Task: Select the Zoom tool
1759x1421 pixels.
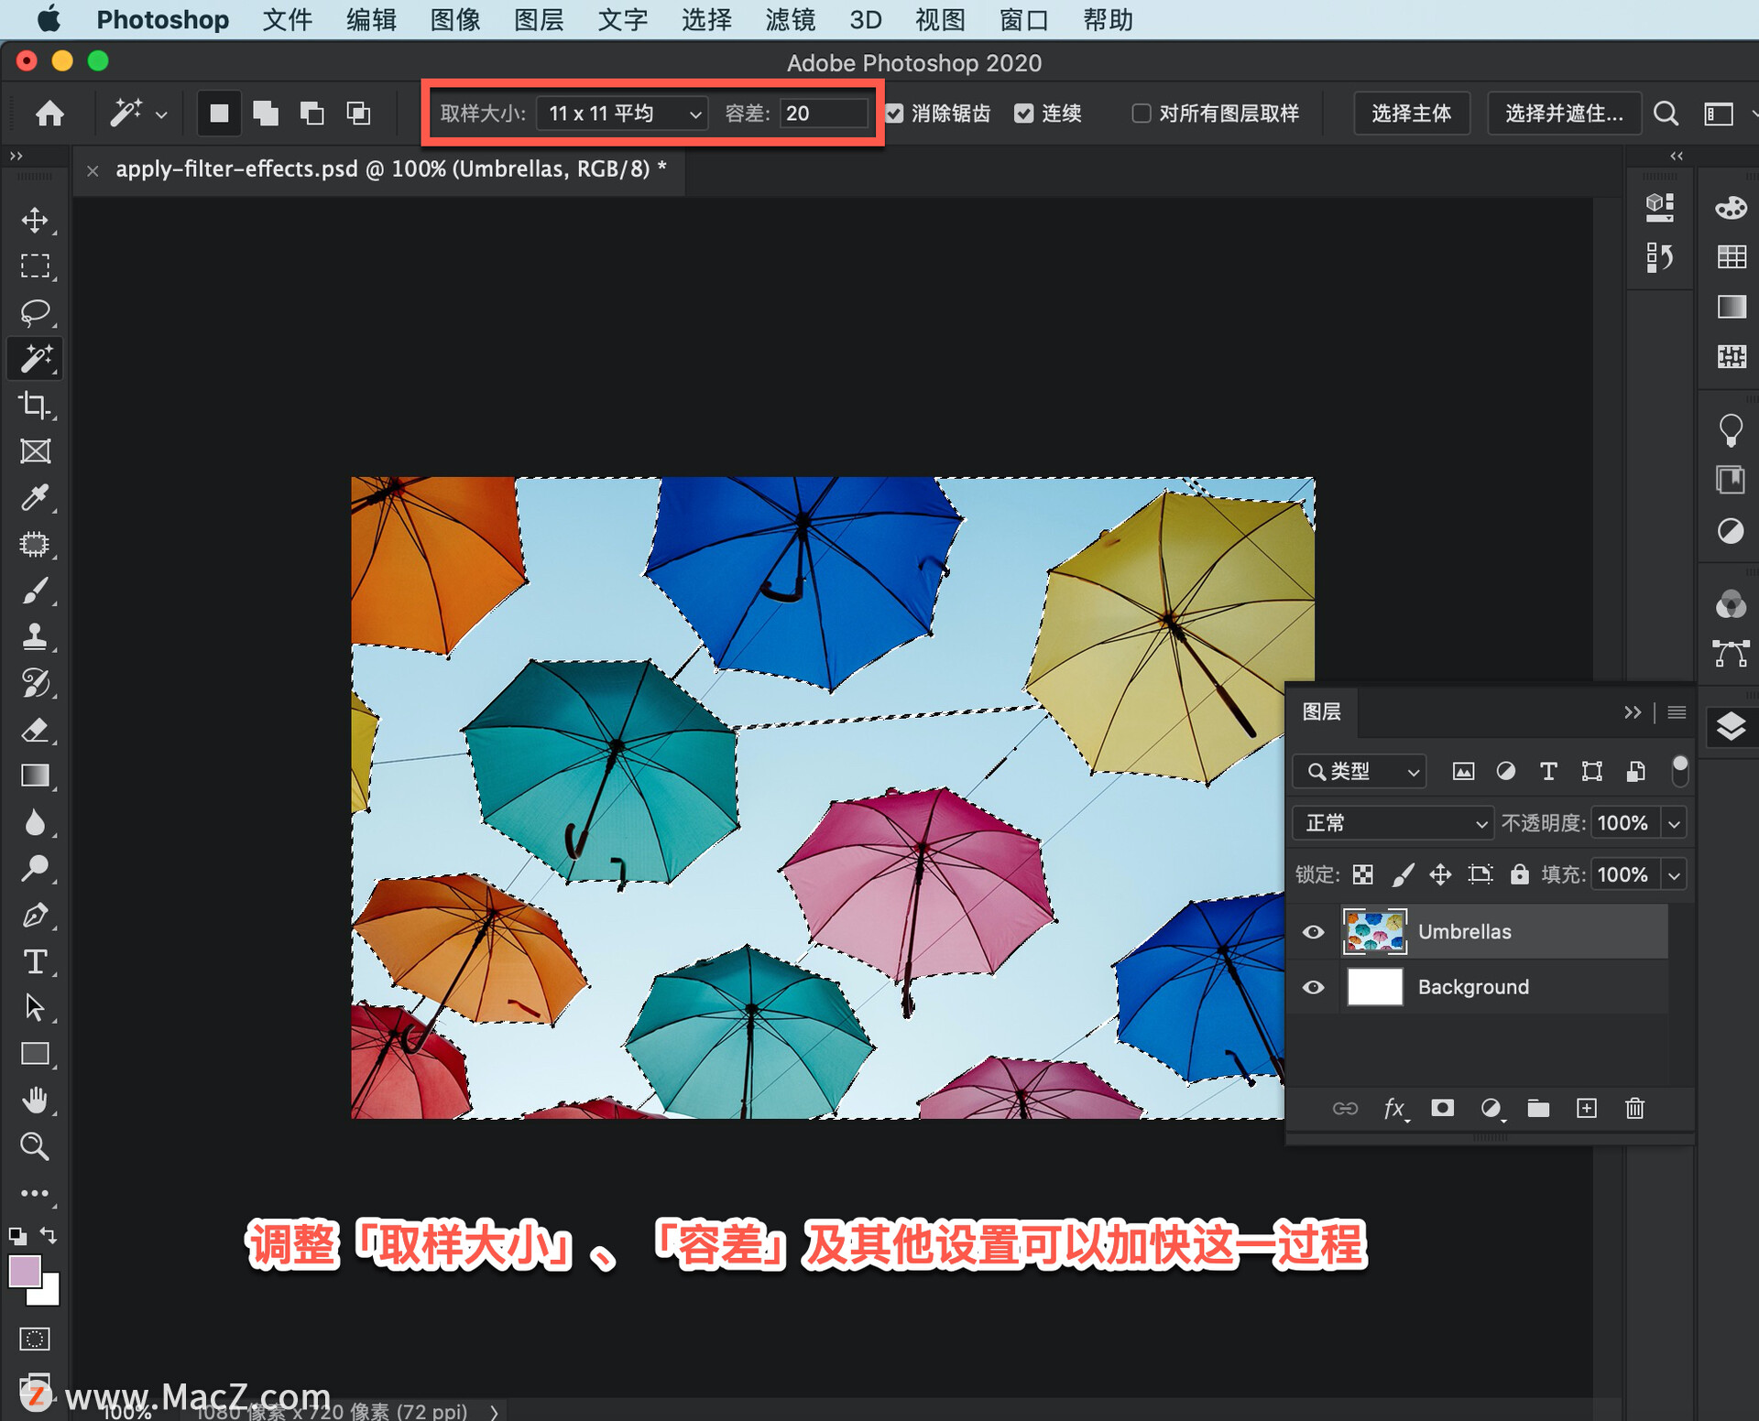Action: (x=35, y=1146)
